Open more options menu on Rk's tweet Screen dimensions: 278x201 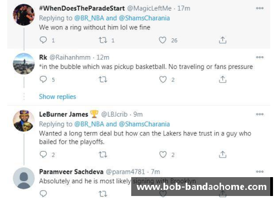tap(260, 57)
